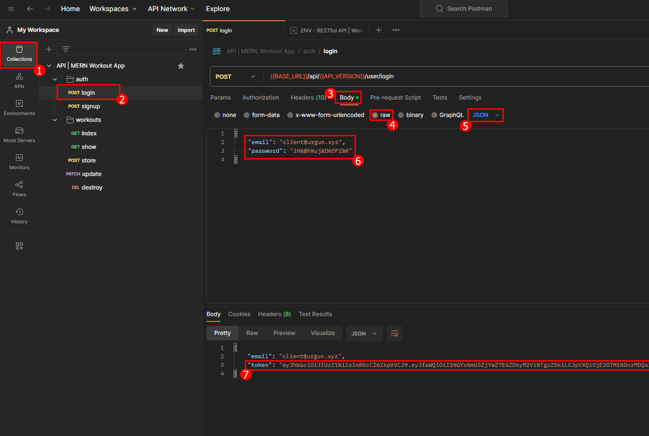The width and height of the screenshot is (649, 436).
Task: Go to Home
Action: 70,9
